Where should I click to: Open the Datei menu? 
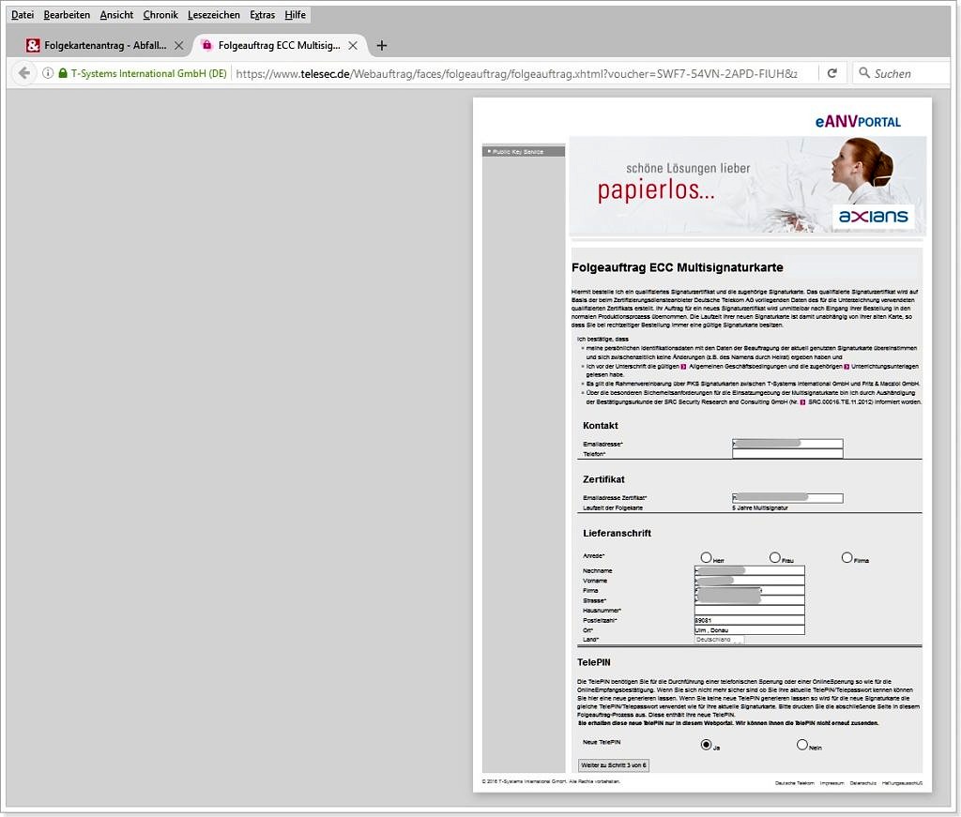(23, 15)
